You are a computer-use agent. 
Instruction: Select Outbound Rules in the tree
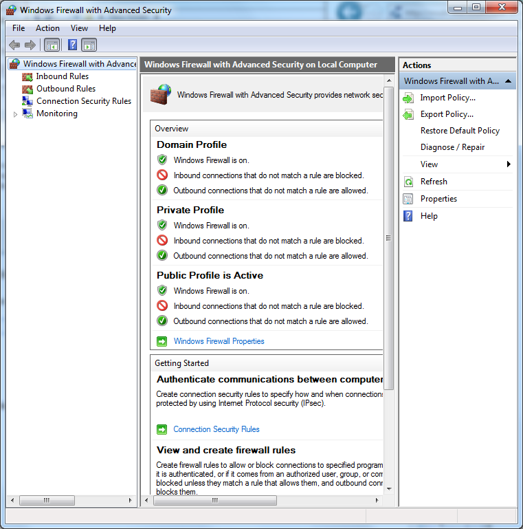(66, 89)
